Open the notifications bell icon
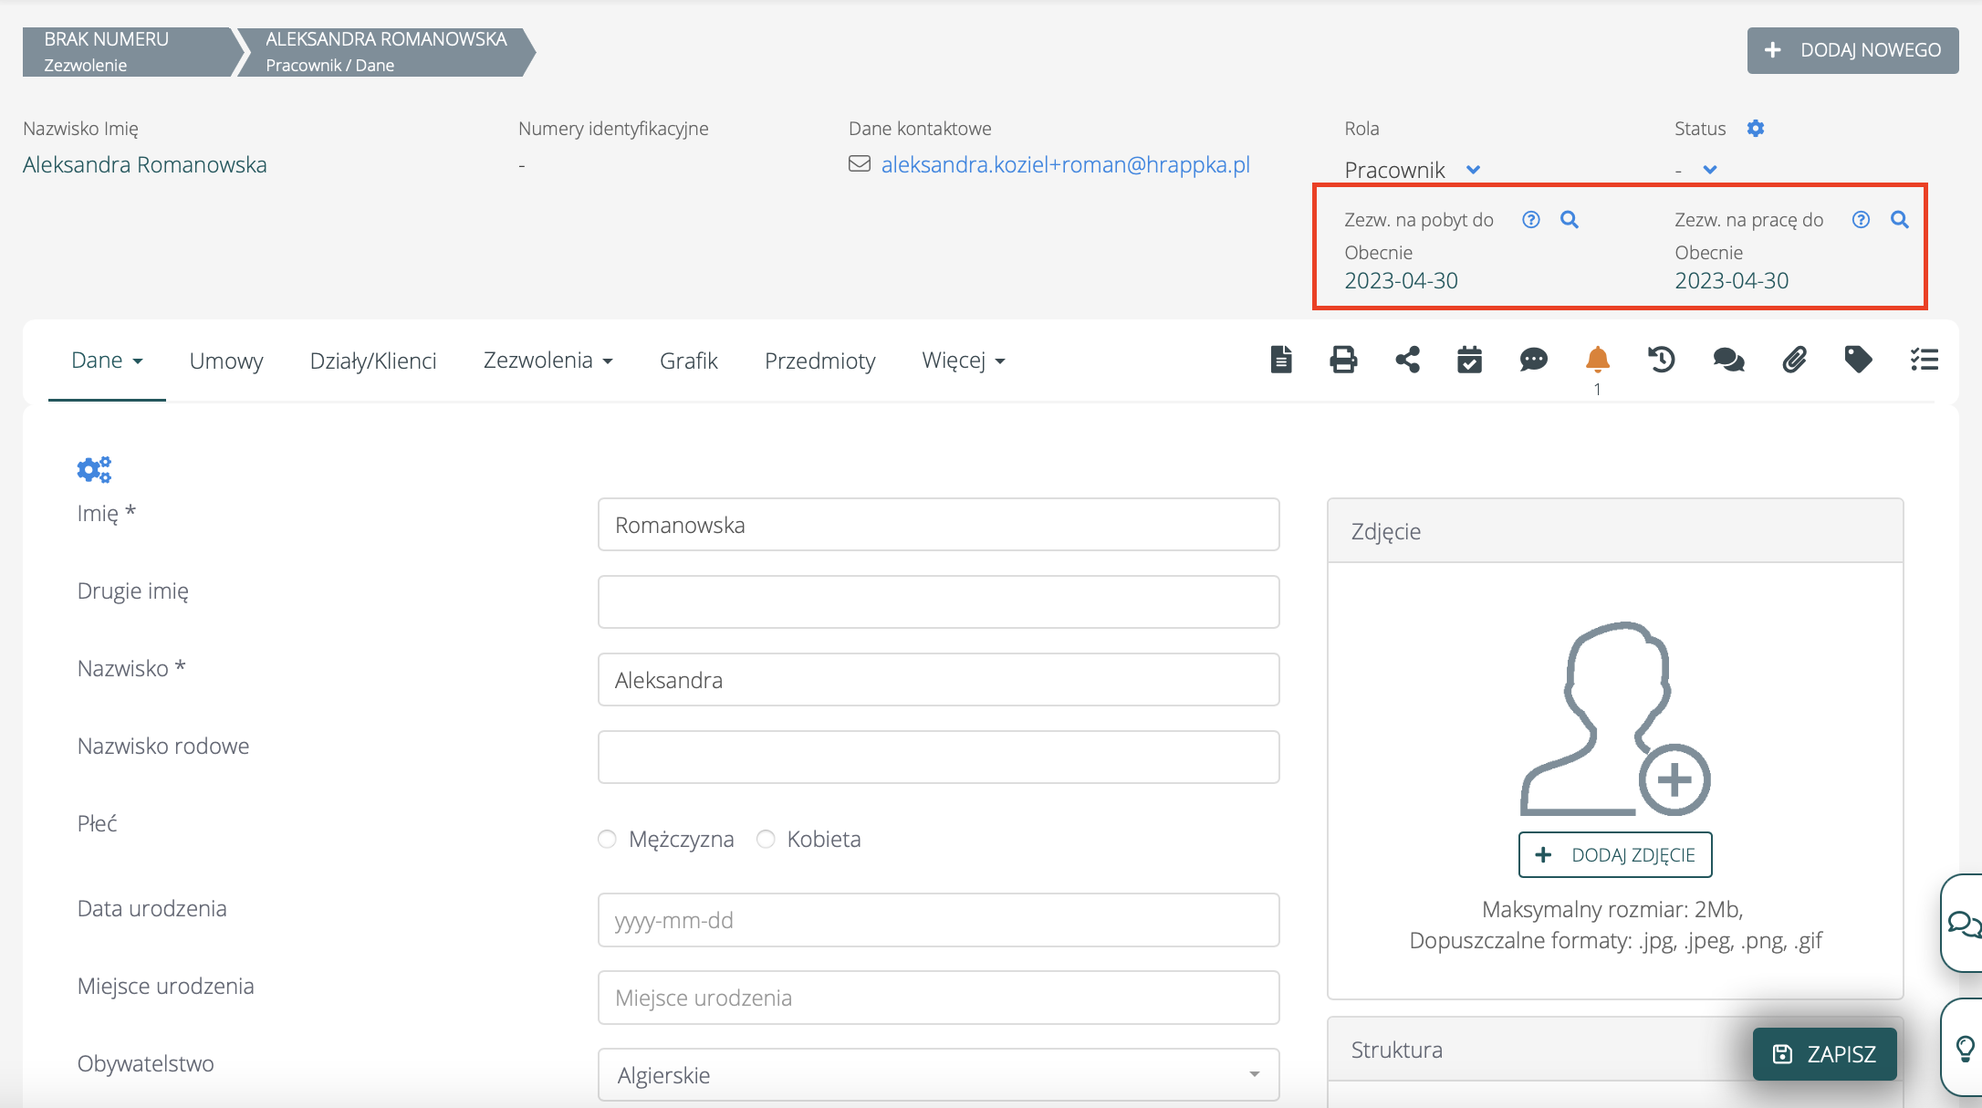1982x1108 pixels. pos(1597,360)
